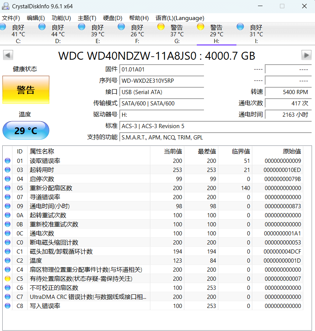Click the CrystalDiskInfo app icon in title bar
Screen dimensions: 315x331
(6, 6)
